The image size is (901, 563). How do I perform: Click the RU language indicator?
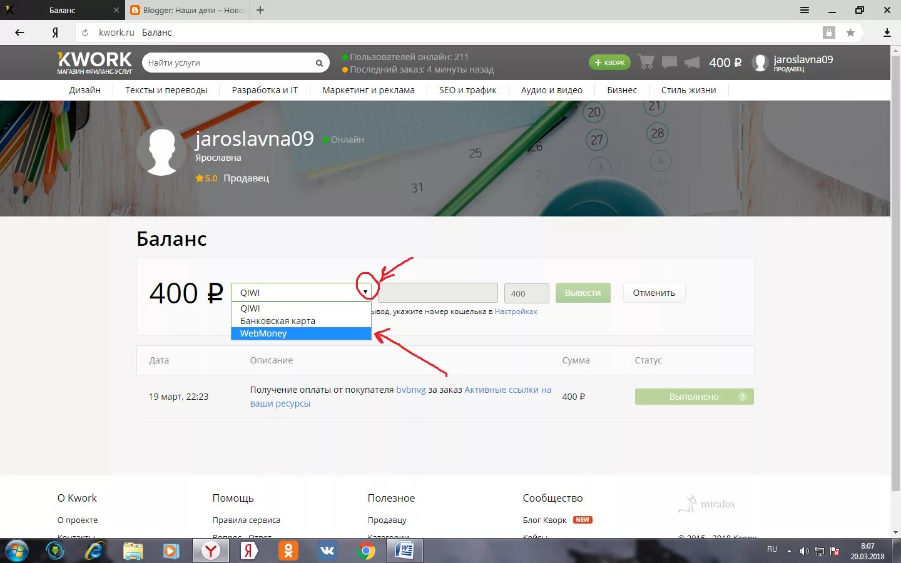tap(772, 549)
